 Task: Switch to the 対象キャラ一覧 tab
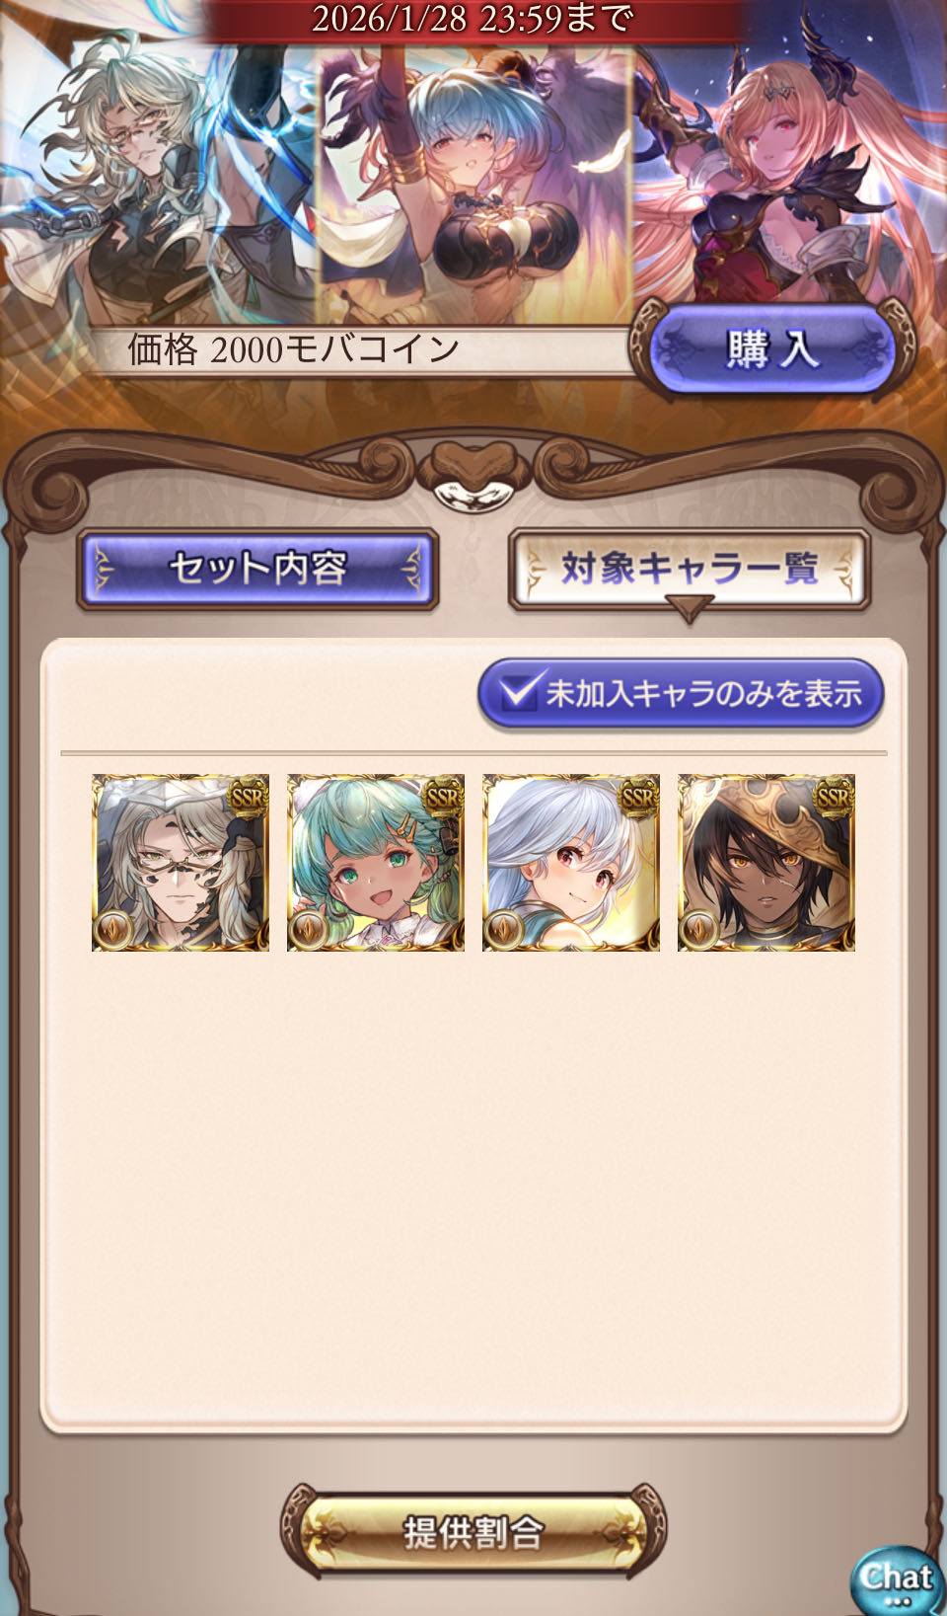[x=690, y=570]
